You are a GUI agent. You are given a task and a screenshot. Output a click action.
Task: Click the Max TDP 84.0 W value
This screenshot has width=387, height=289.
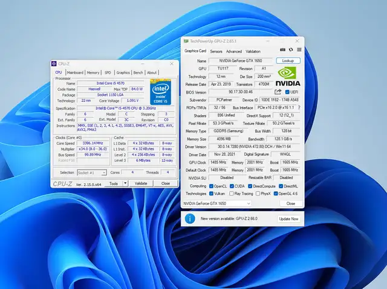(137, 89)
